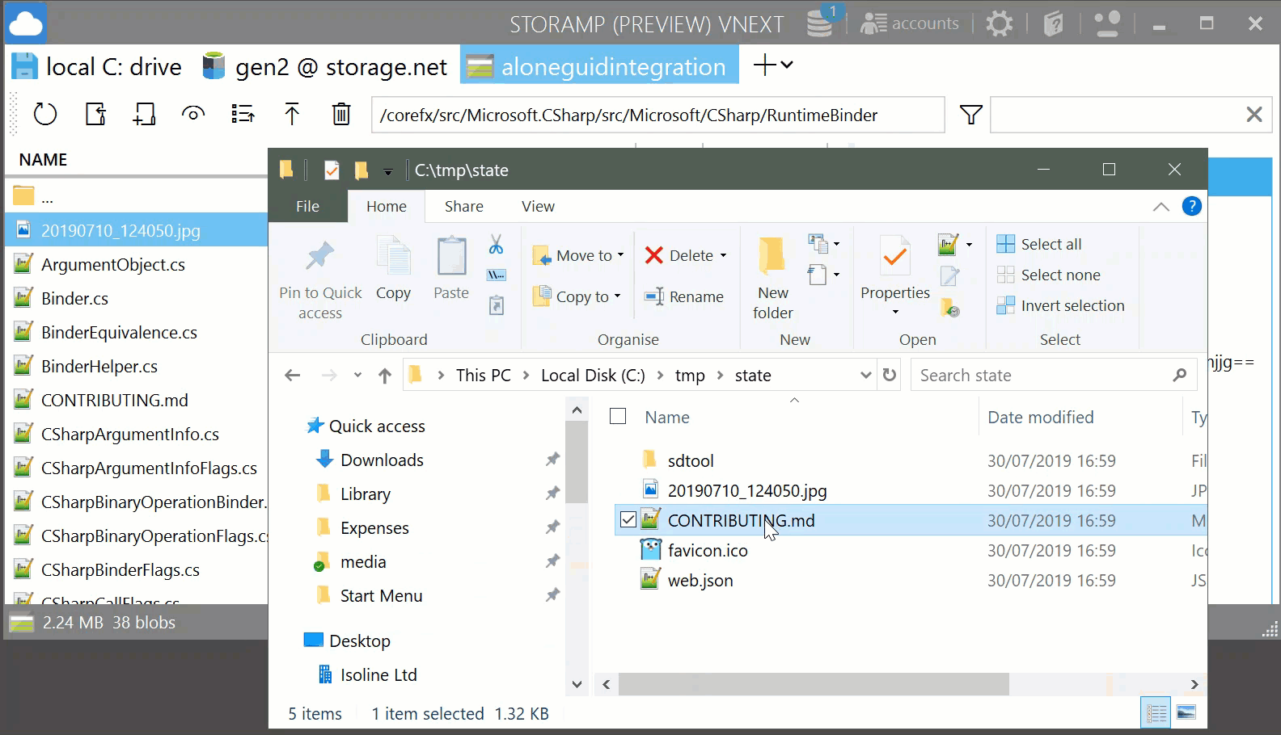This screenshot has height=735, width=1281.
Task: Select Expenses folder in navigation pane
Action: click(374, 527)
